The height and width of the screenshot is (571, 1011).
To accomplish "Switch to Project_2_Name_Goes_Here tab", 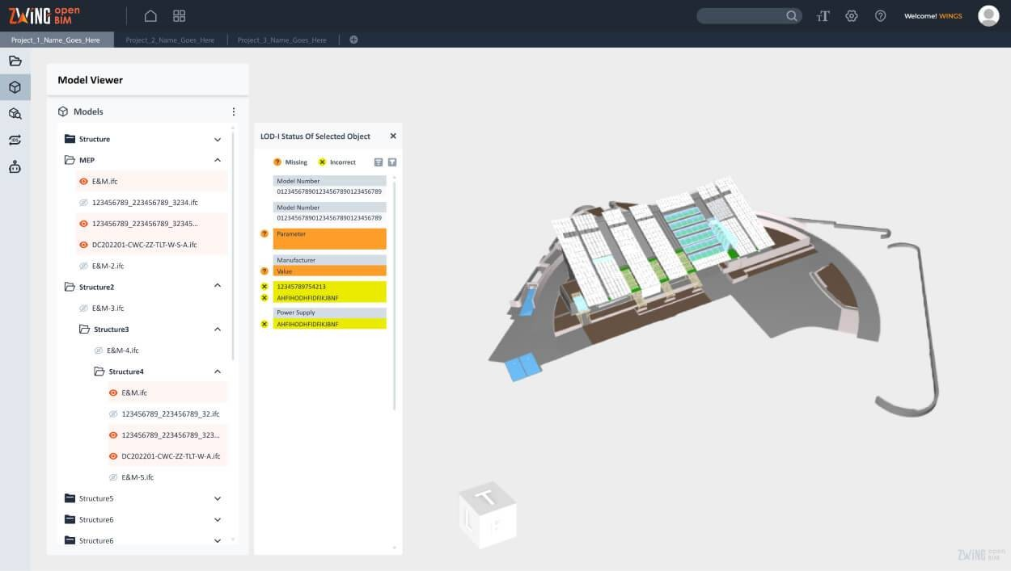I will pos(170,40).
